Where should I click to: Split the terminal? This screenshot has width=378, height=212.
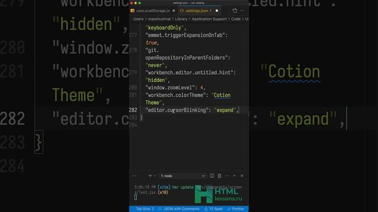click(x=212, y=176)
